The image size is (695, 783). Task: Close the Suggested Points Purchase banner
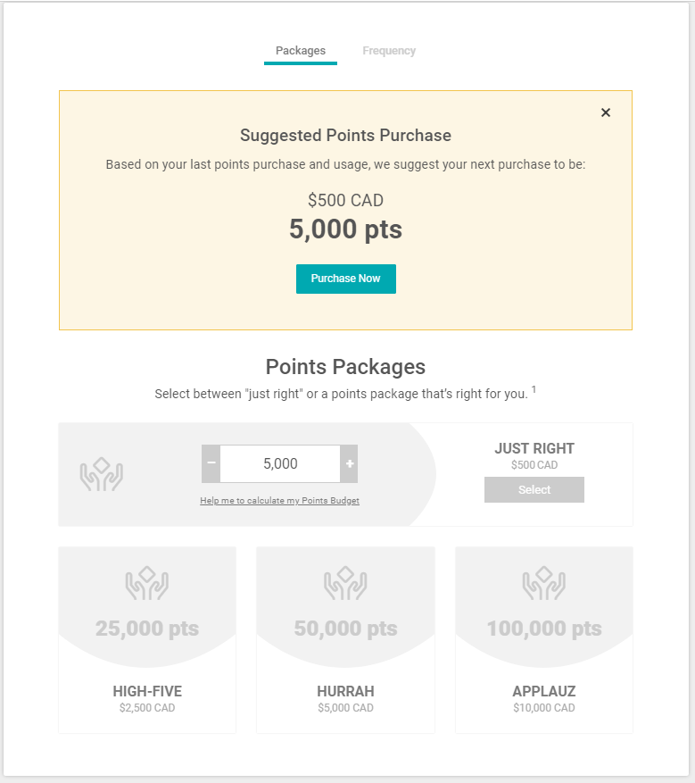(606, 112)
